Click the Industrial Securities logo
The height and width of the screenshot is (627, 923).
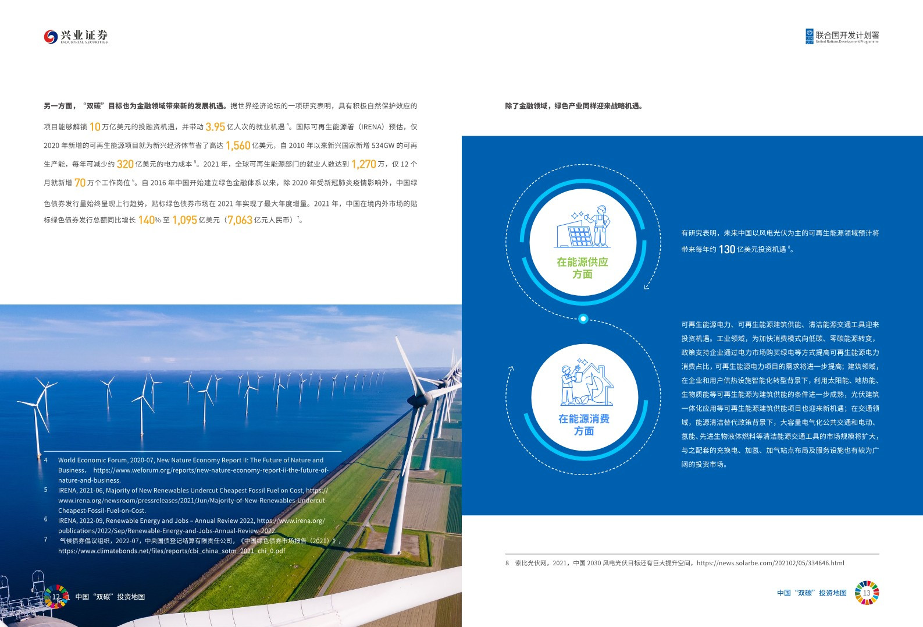coord(76,37)
